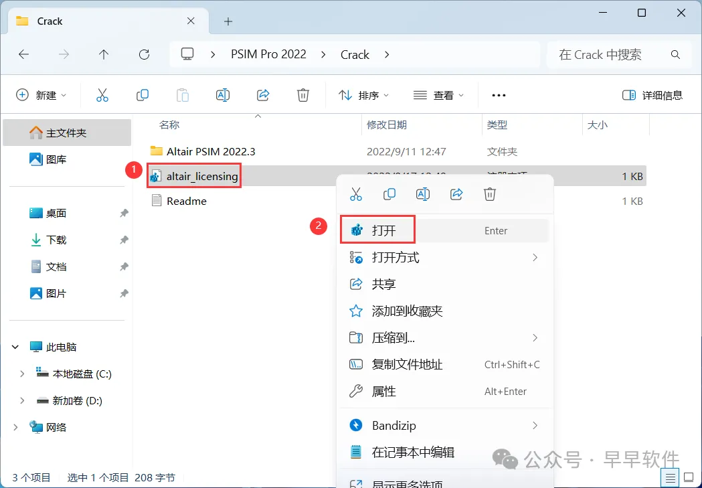The image size is (702, 488).
Task: Open the 排序 sort dropdown
Action: [363, 95]
